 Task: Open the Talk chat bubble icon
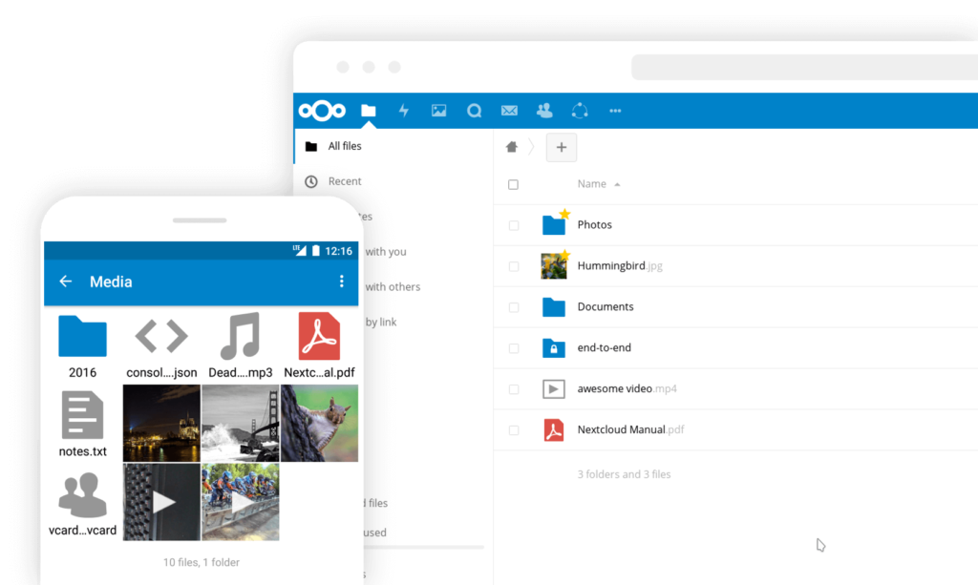tap(474, 111)
